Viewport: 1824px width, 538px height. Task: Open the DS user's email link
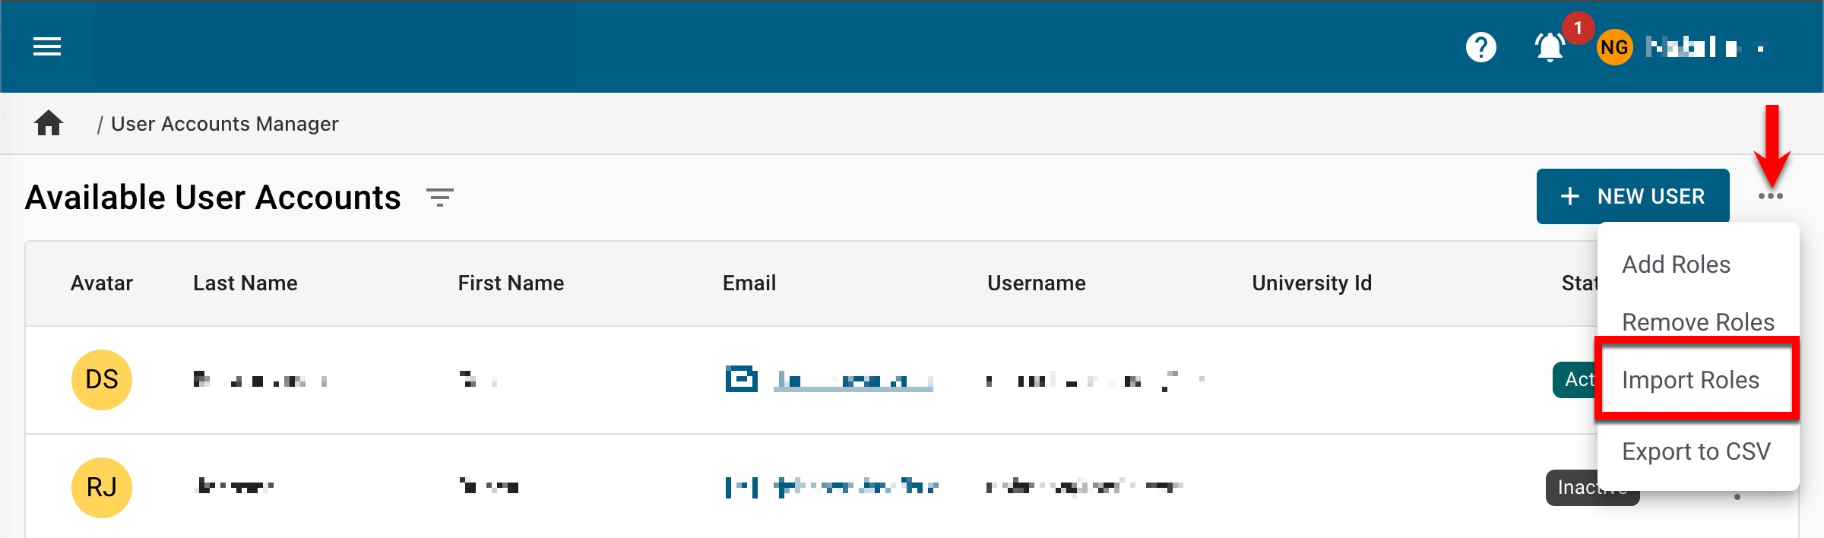853,380
